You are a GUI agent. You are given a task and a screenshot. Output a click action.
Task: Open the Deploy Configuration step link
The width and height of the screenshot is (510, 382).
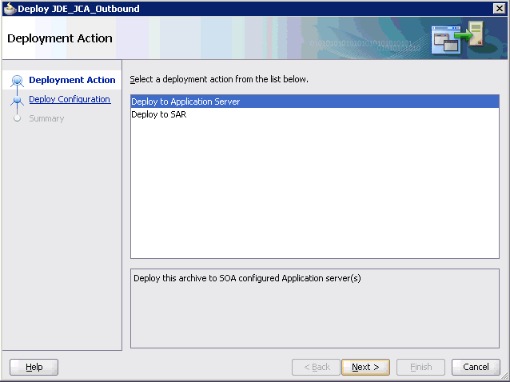[70, 100]
